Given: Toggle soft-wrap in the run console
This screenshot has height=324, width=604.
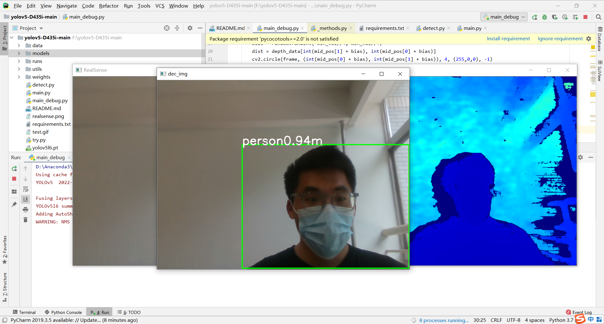Looking at the screenshot, I should (x=25, y=189).
